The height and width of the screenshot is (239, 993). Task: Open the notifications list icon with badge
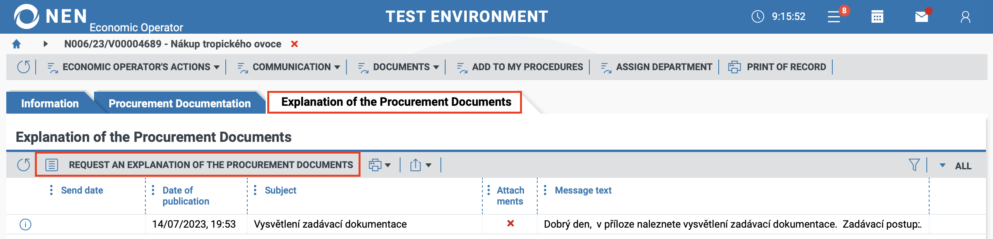click(x=834, y=17)
